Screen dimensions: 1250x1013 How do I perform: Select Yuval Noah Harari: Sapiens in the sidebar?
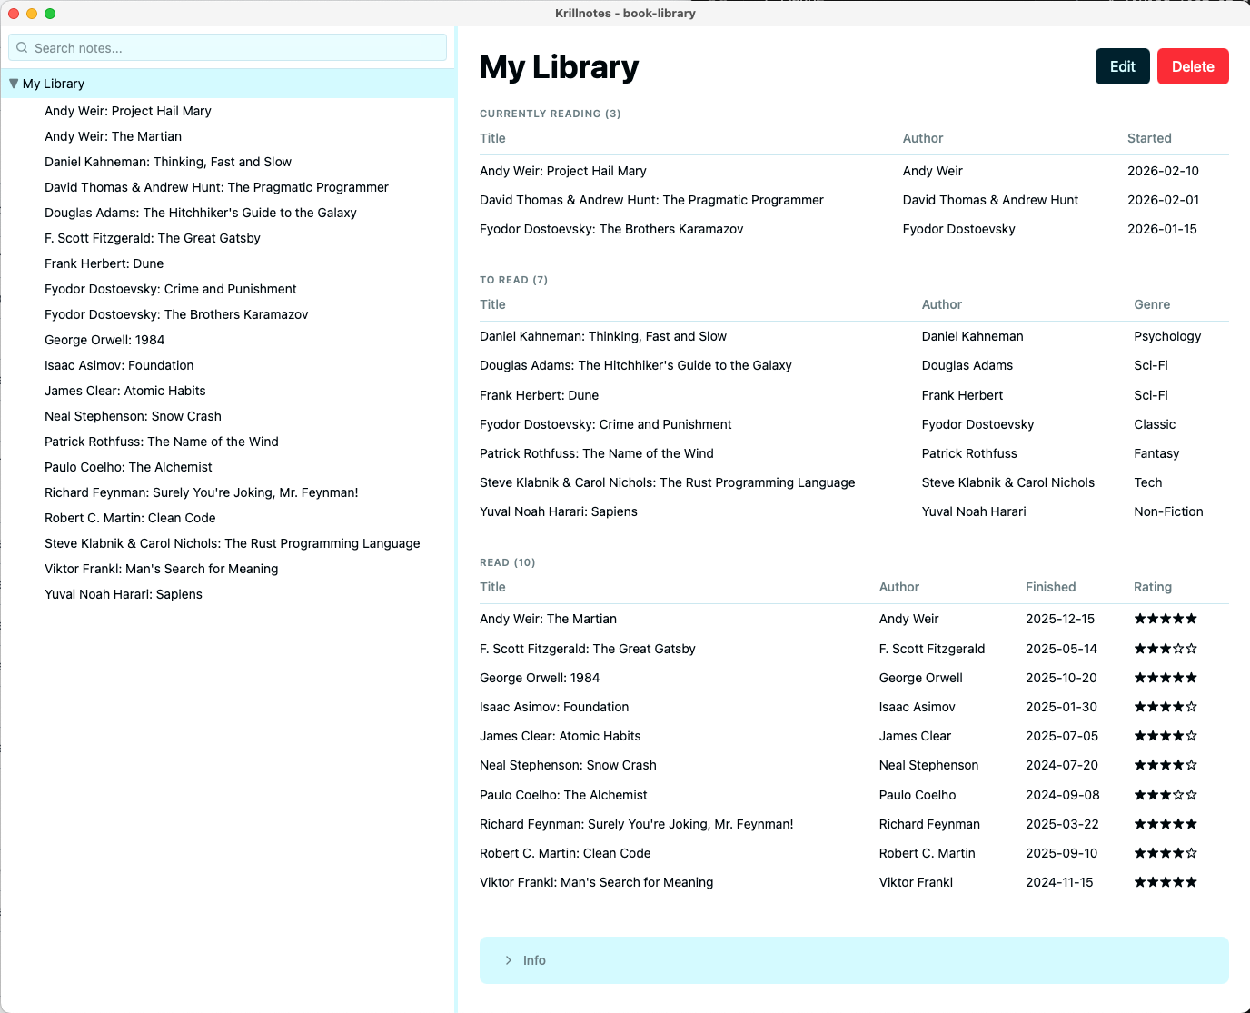[124, 594]
